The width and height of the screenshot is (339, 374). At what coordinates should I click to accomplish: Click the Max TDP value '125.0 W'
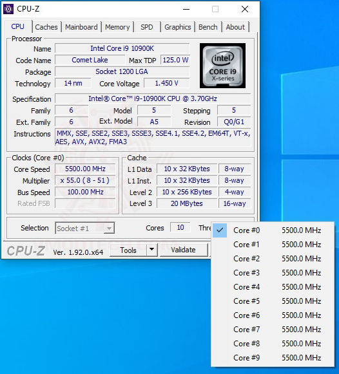(x=175, y=60)
